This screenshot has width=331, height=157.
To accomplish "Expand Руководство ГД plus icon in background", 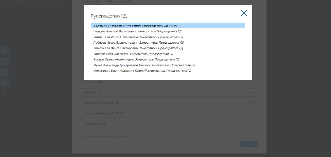I will pyautogui.click(x=253, y=124).
